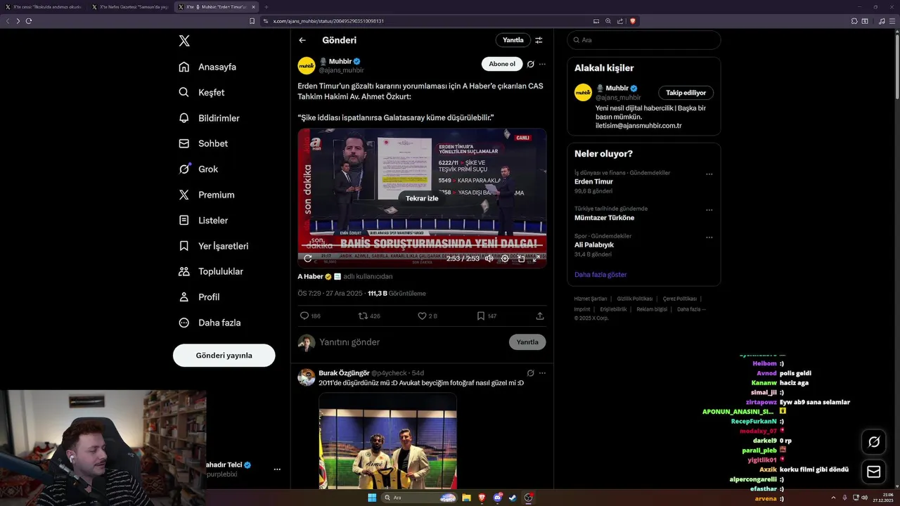The image size is (900, 506).
Task: Open the browser hamburger menu
Action: click(893, 21)
